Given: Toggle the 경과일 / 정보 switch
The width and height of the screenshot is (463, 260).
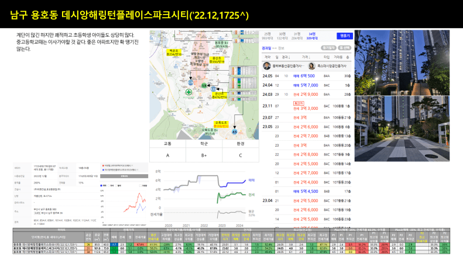Looking at the screenshot, I should point(273,48).
